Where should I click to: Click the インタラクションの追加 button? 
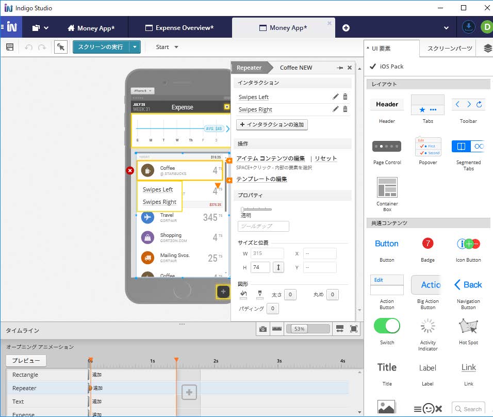coord(272,124)
